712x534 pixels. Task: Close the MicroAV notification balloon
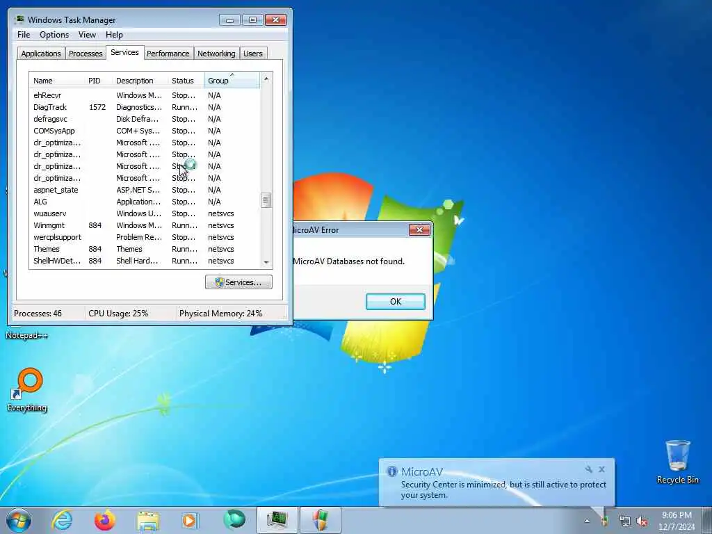tap(601, 469)
